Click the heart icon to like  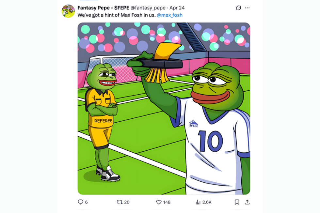point(159,202)
